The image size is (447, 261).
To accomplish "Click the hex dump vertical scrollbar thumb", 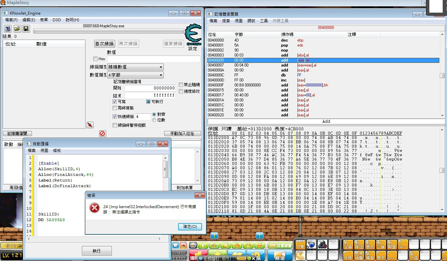I will pyautogui.click(x=442, y=170).
